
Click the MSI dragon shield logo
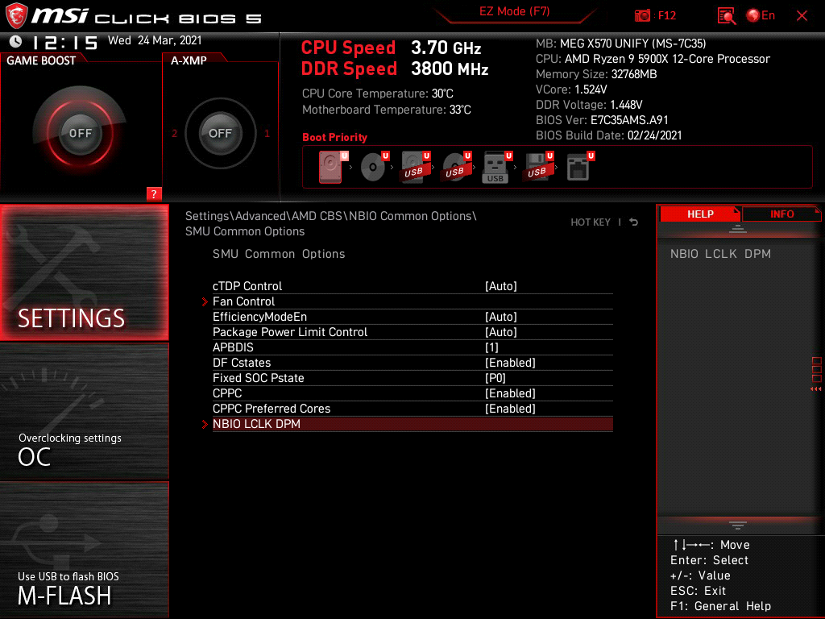(16, 16)
